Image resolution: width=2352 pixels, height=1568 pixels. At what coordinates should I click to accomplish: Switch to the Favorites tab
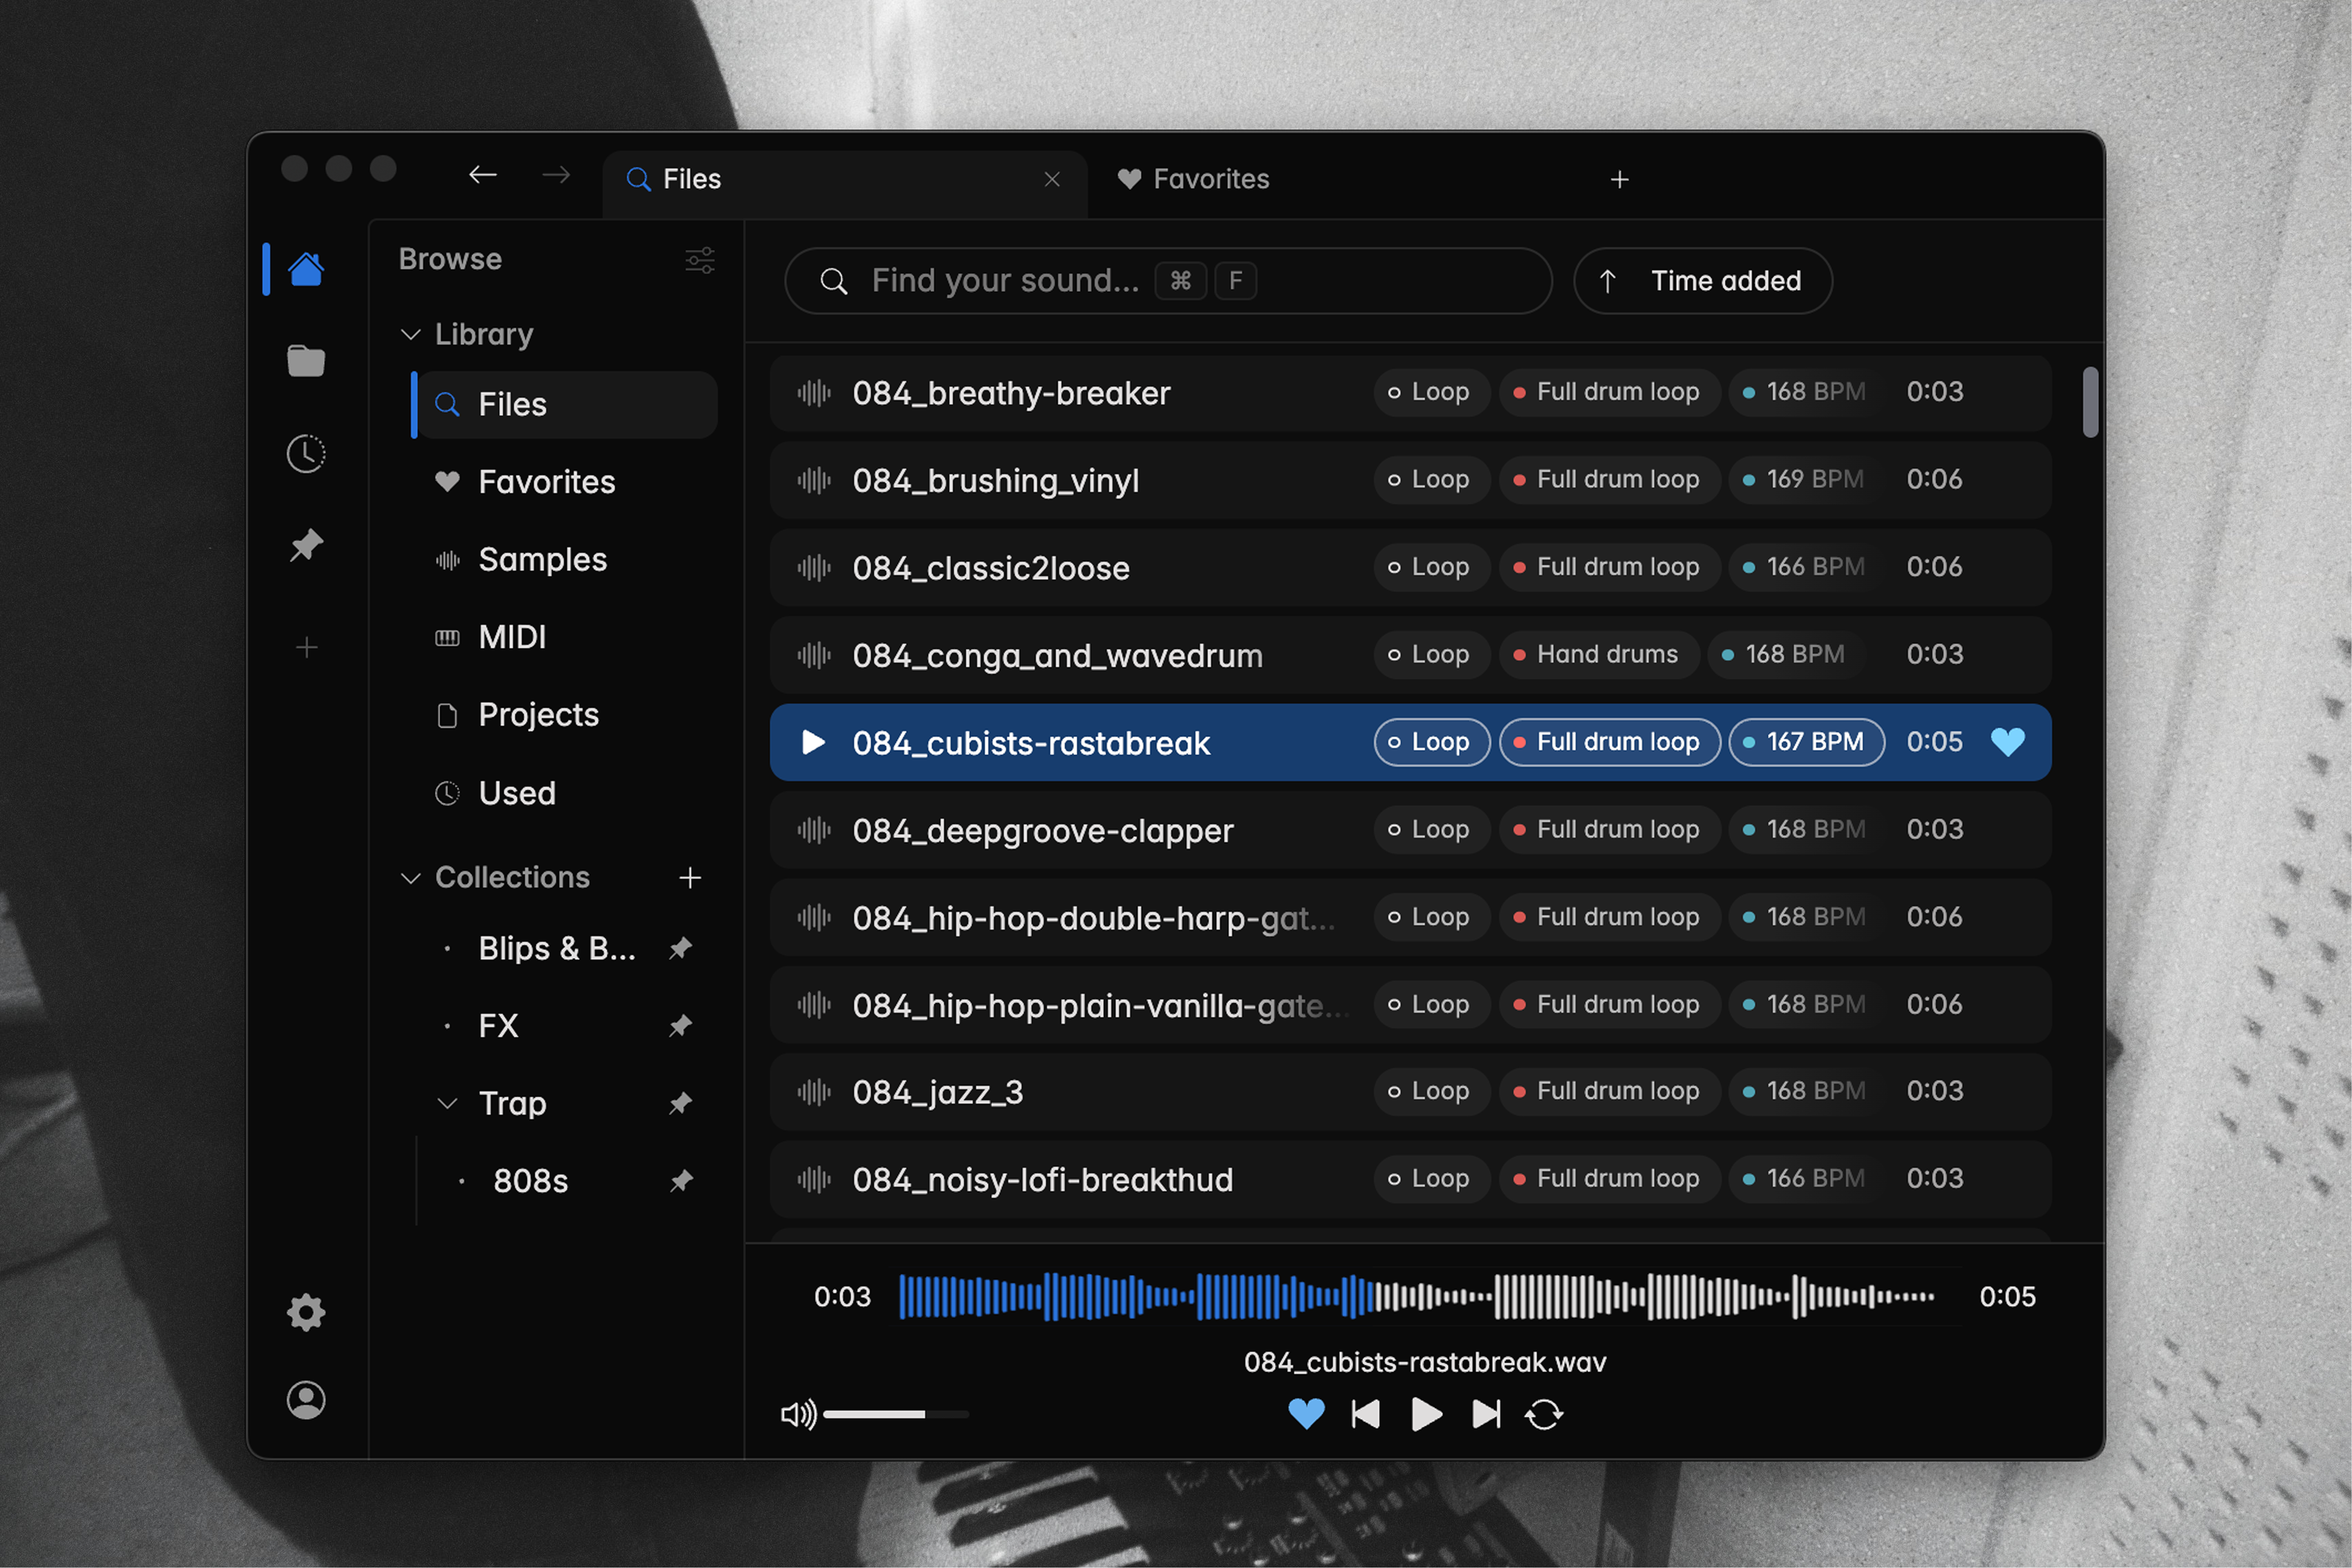(x=1193, y=179)
